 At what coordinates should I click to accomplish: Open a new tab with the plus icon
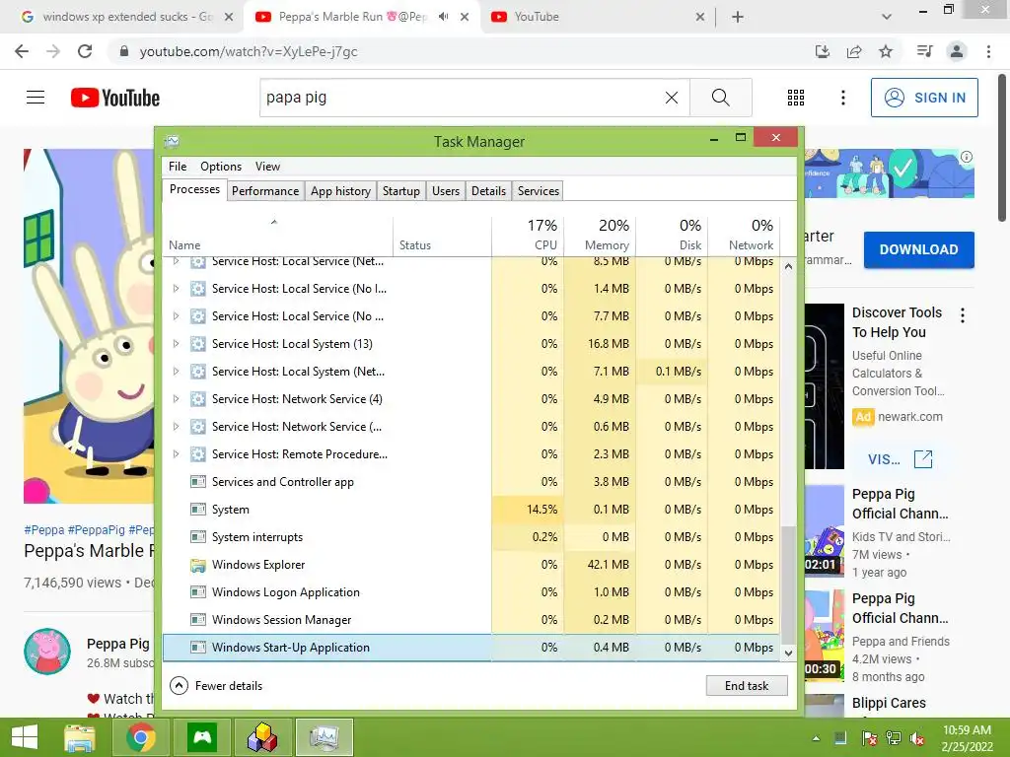(738, 17)
